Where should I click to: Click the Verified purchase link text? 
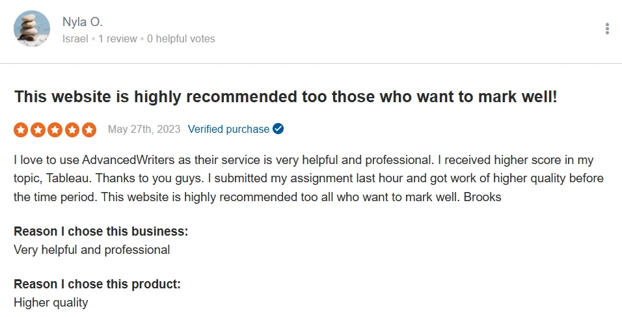(x=228, y=130)
